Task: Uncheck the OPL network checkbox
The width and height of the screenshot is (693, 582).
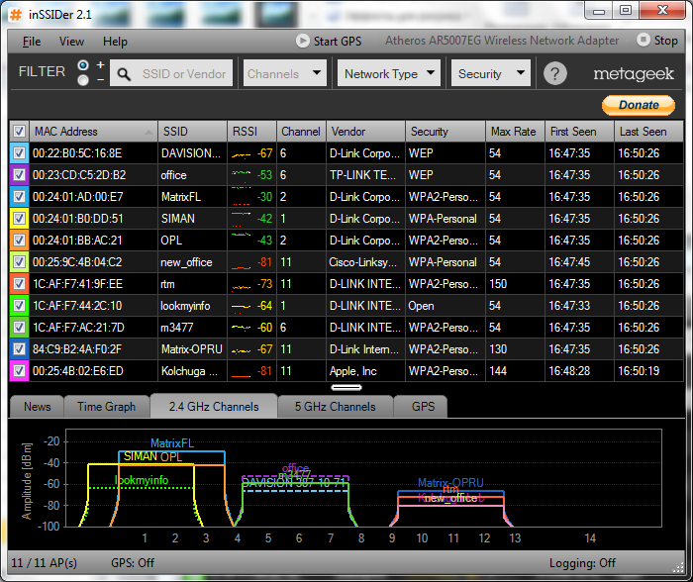Action: 19,240
